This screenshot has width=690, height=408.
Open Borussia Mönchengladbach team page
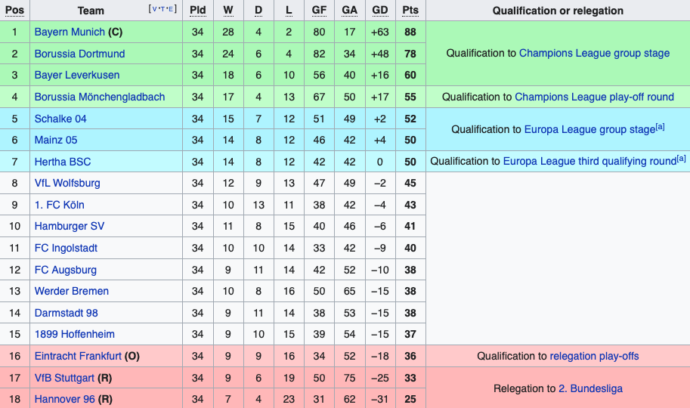[99, 97]
